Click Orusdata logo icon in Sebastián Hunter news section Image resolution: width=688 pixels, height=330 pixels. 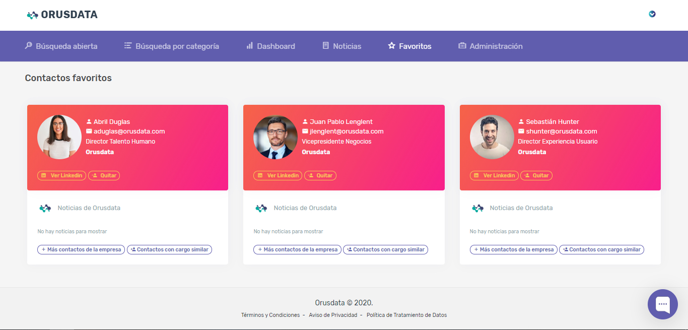click(x=477, y=208)
